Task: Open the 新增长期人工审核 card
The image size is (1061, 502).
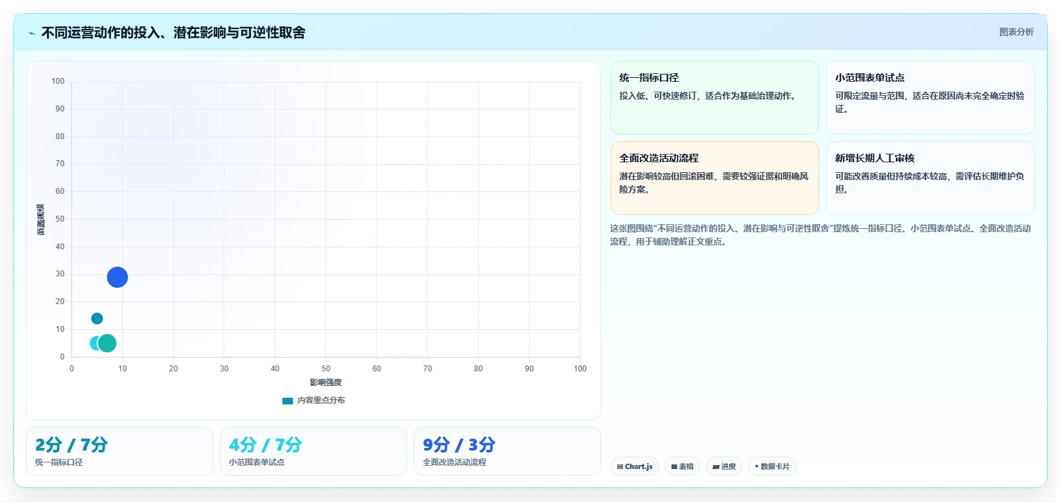Action: [x=930, y=178]
